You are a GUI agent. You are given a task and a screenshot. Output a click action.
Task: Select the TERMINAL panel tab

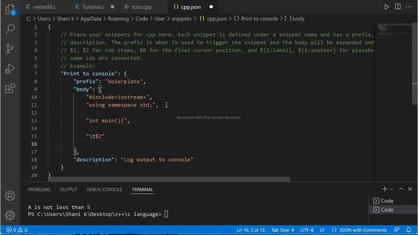point(142,189)
